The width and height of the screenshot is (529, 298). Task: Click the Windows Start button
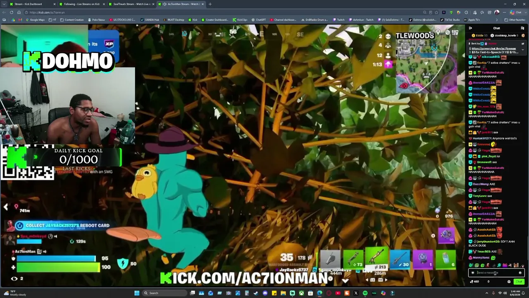pyautogui.click(x=137, y=293)
